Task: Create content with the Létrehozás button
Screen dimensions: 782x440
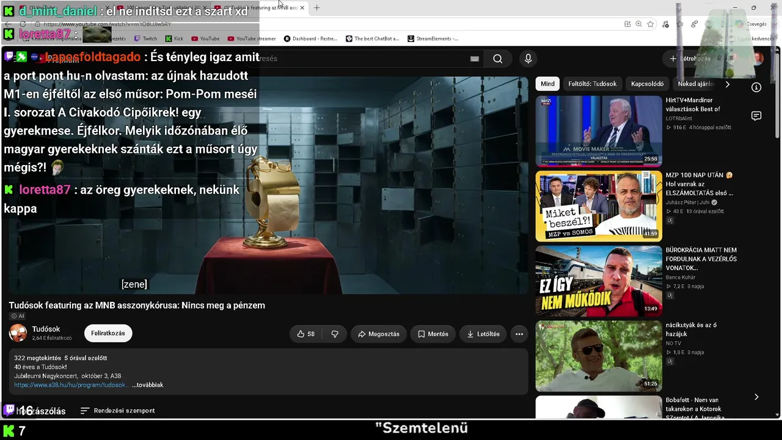Action: [690, 59]
